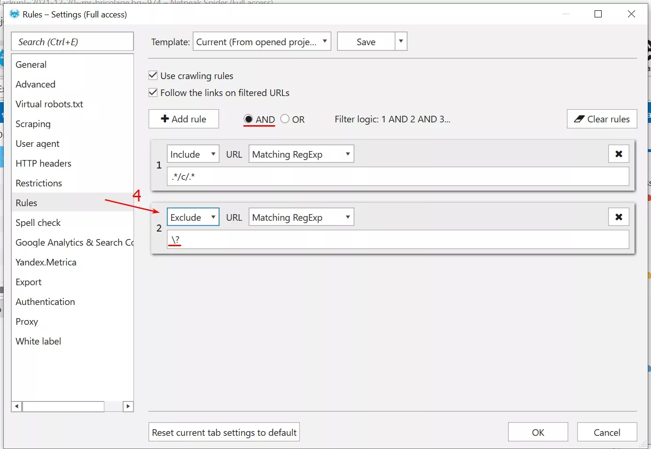Open Authentication settings tab

(72, 302)
